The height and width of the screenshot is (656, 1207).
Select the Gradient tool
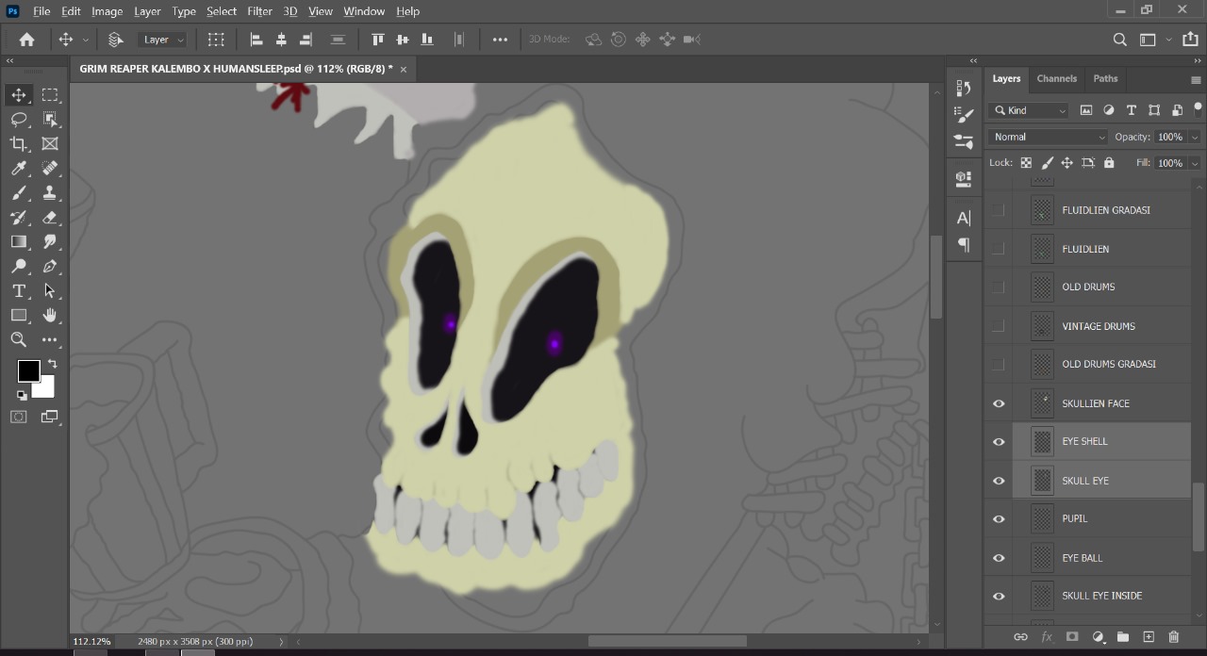19,241
